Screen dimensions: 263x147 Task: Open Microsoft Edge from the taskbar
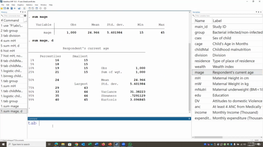pos(56,144)
